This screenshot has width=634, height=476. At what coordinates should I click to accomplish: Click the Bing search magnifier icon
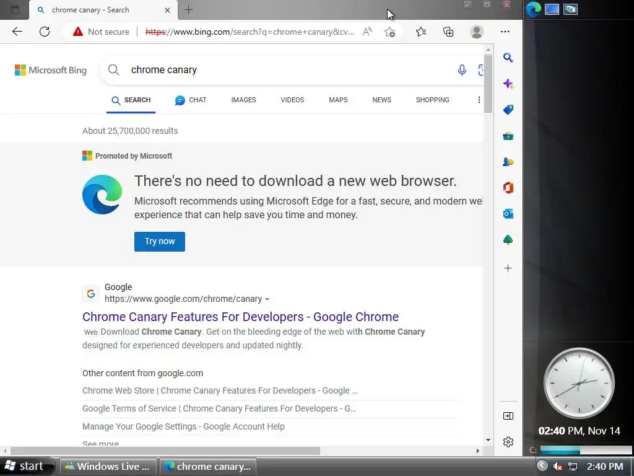[114, 70]
